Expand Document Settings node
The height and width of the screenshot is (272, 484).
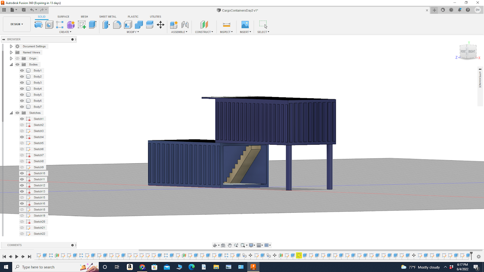pyautogui.click(x=11, y=46)
